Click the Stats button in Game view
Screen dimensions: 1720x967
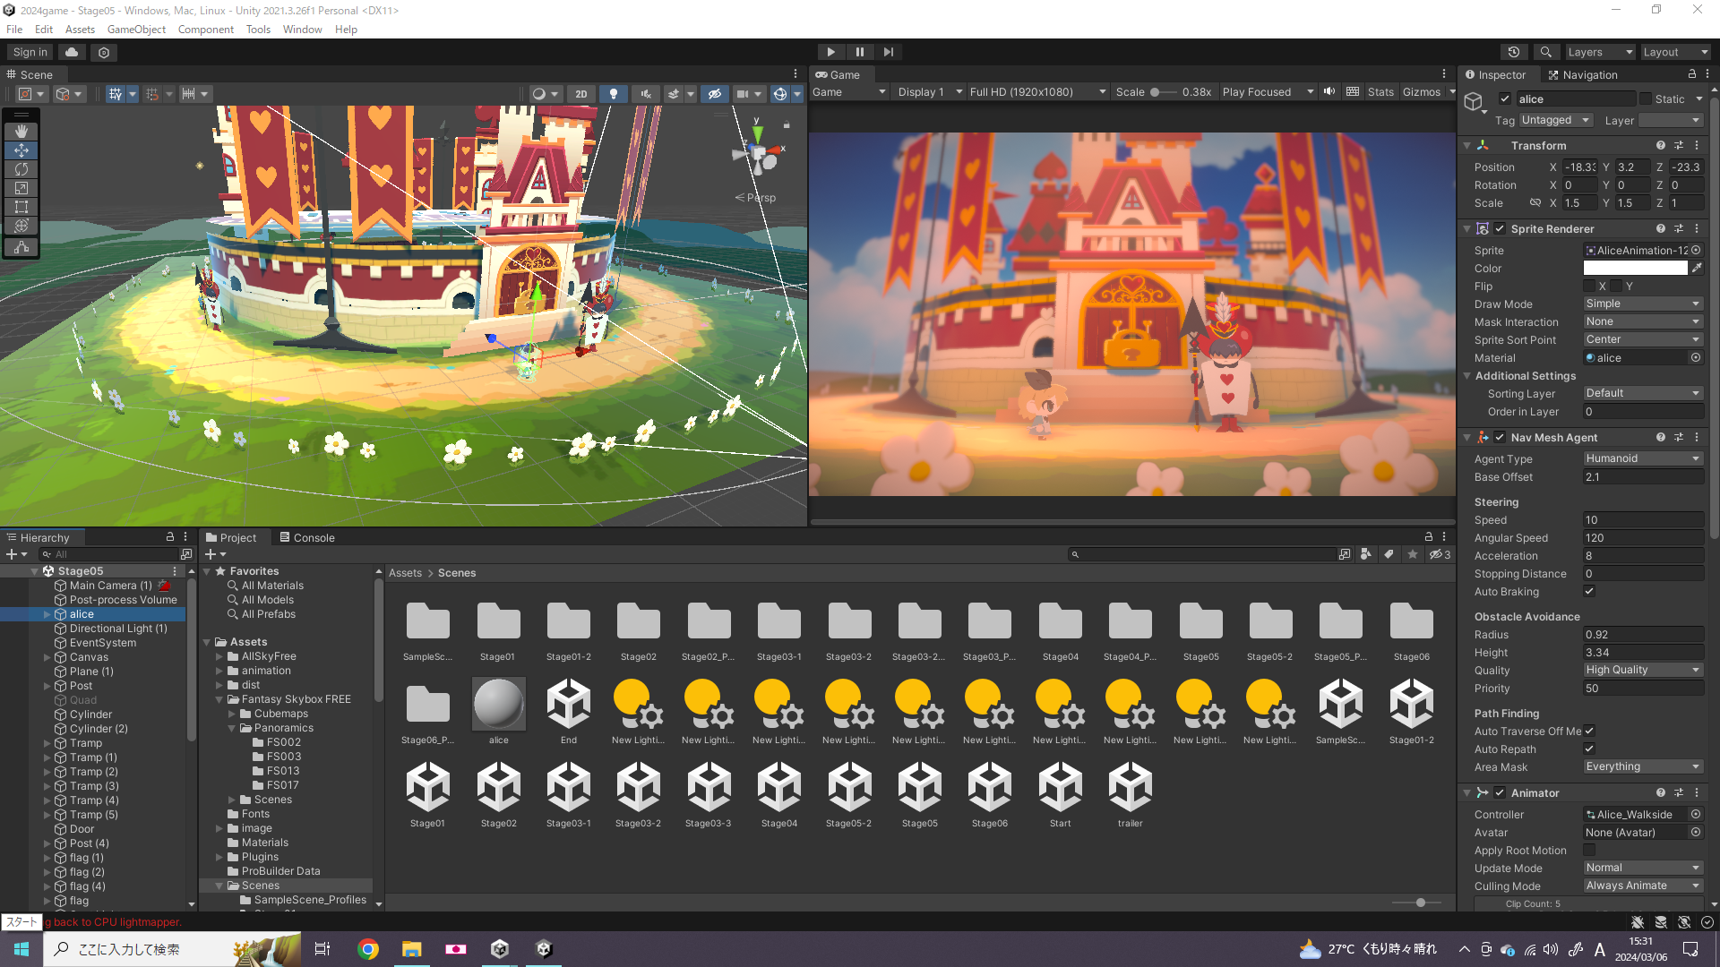tap(1380, 92)
